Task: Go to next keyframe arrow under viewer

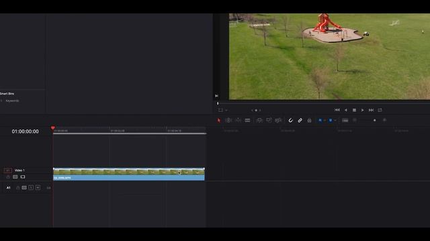Action: tap(260, 110)
